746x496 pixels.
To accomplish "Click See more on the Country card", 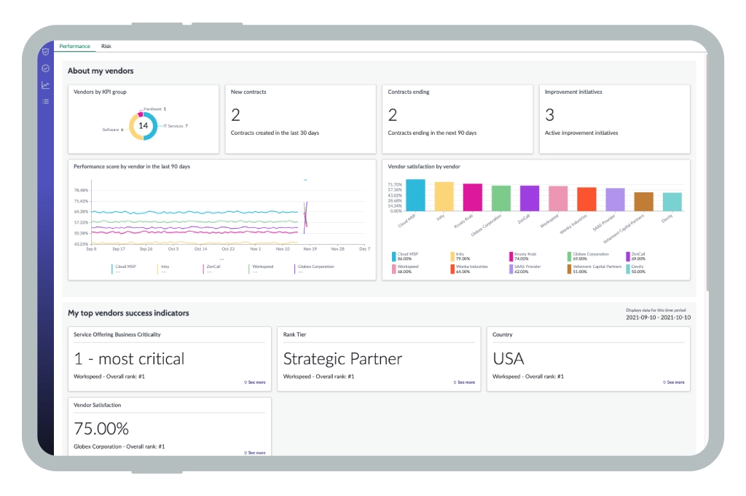I will [674, 382].
